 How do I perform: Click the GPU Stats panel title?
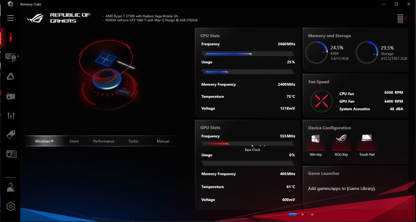pyautogui.click(x=210, y=128)
